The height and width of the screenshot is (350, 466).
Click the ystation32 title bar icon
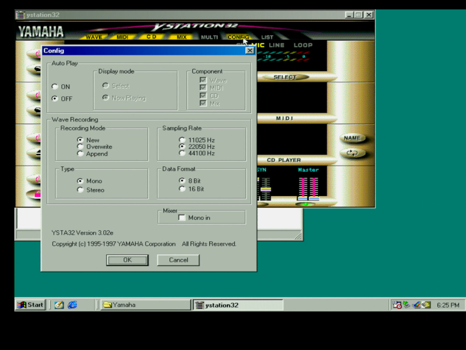(20, 15)
